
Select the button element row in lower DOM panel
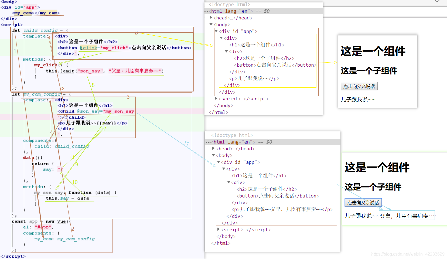278,196
